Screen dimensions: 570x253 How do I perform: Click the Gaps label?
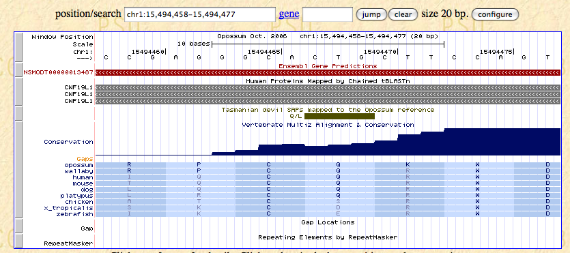click(85, 159)
